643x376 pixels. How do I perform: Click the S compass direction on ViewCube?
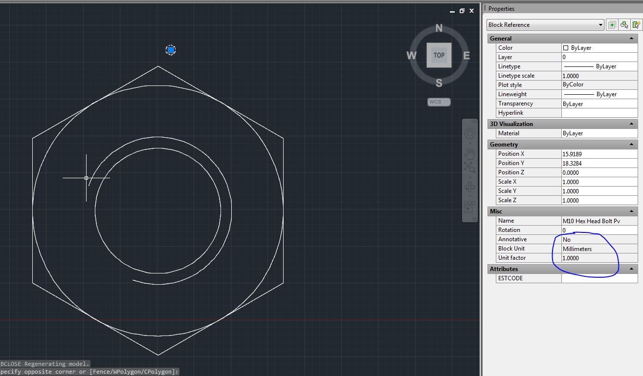(439, 83)
